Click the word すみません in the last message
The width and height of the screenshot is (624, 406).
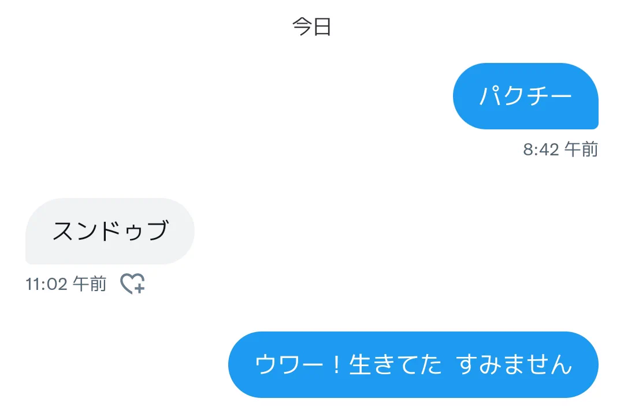coord(514,364)
